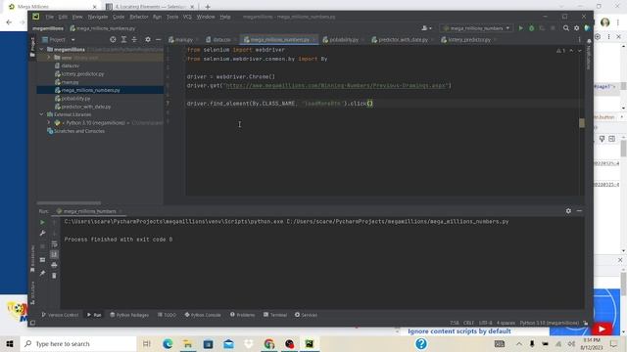
Task: Click Expand All in Project panel
Action: point(123,39)
